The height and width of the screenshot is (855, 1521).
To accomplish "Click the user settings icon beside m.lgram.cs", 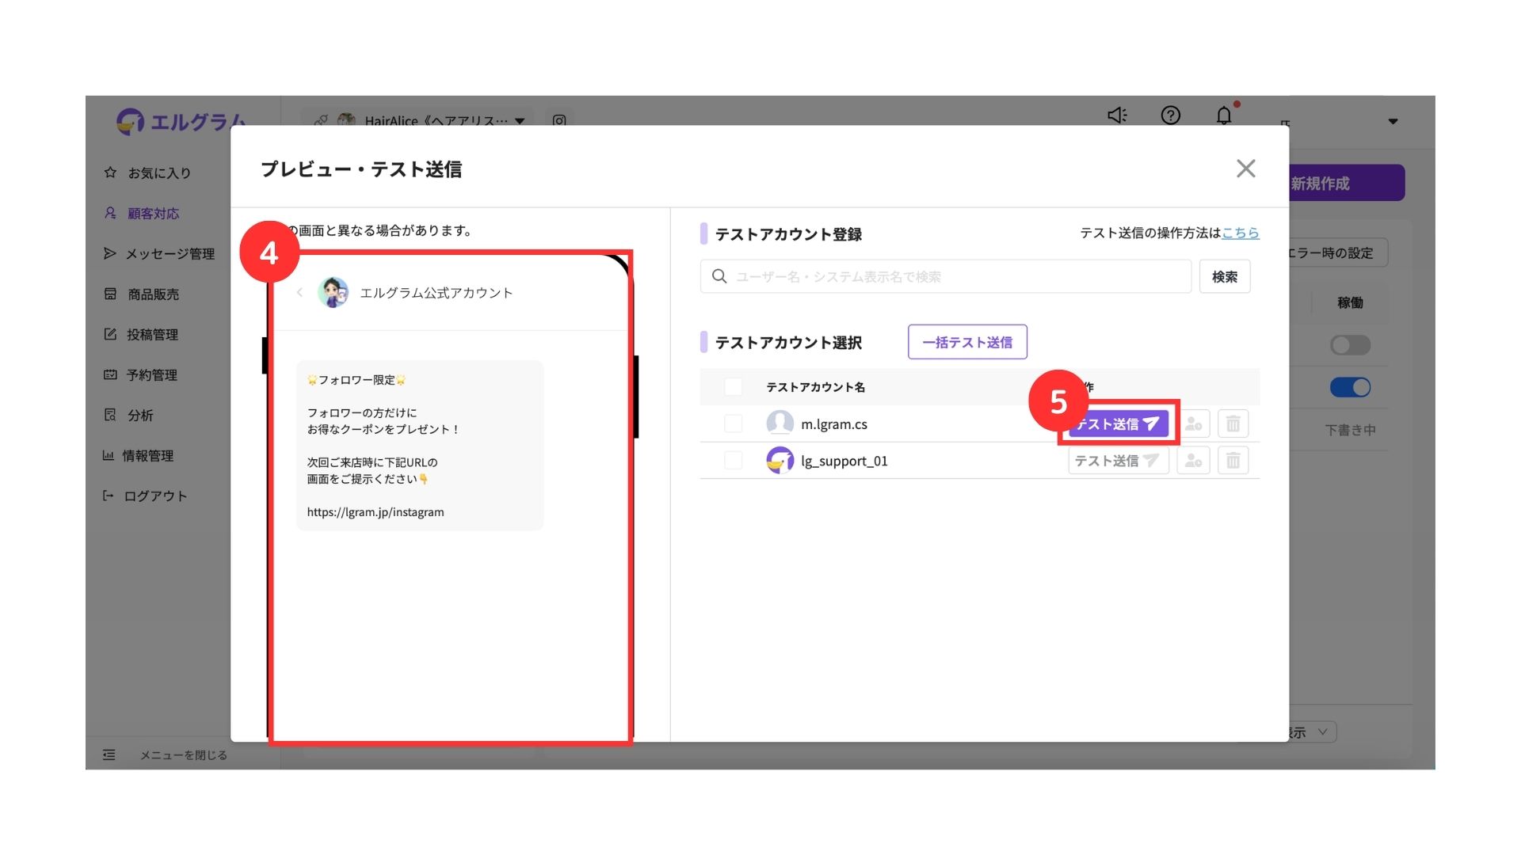I will coord(1193,424).
